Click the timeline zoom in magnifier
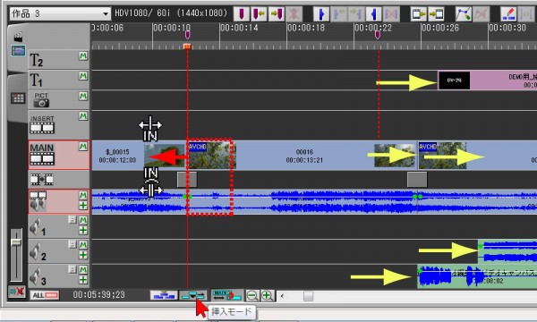This screenshot has width=537, height=322. point(268,295)
